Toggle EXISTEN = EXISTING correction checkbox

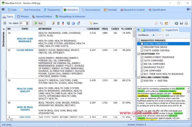coord(142,81)
